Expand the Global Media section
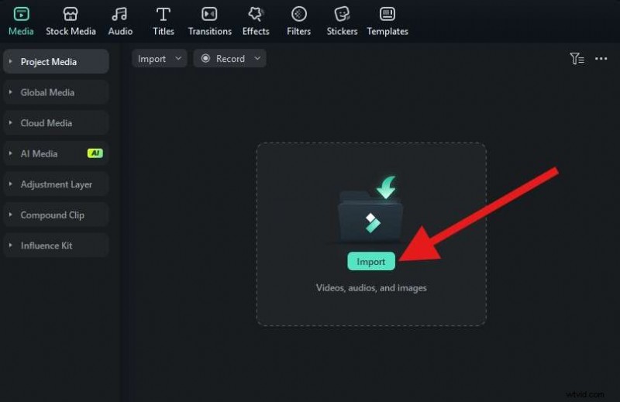Image resolution: width=620 pixels, height=402 pixels. click(x=47, y=92)
